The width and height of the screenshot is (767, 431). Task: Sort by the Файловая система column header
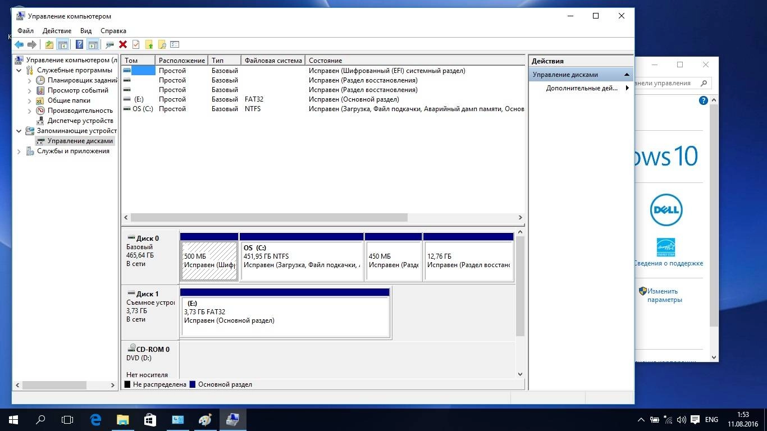(273, 60)
